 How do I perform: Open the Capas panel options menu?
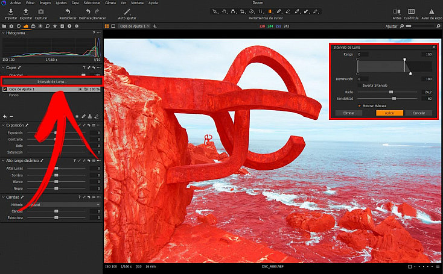(98, 67)
